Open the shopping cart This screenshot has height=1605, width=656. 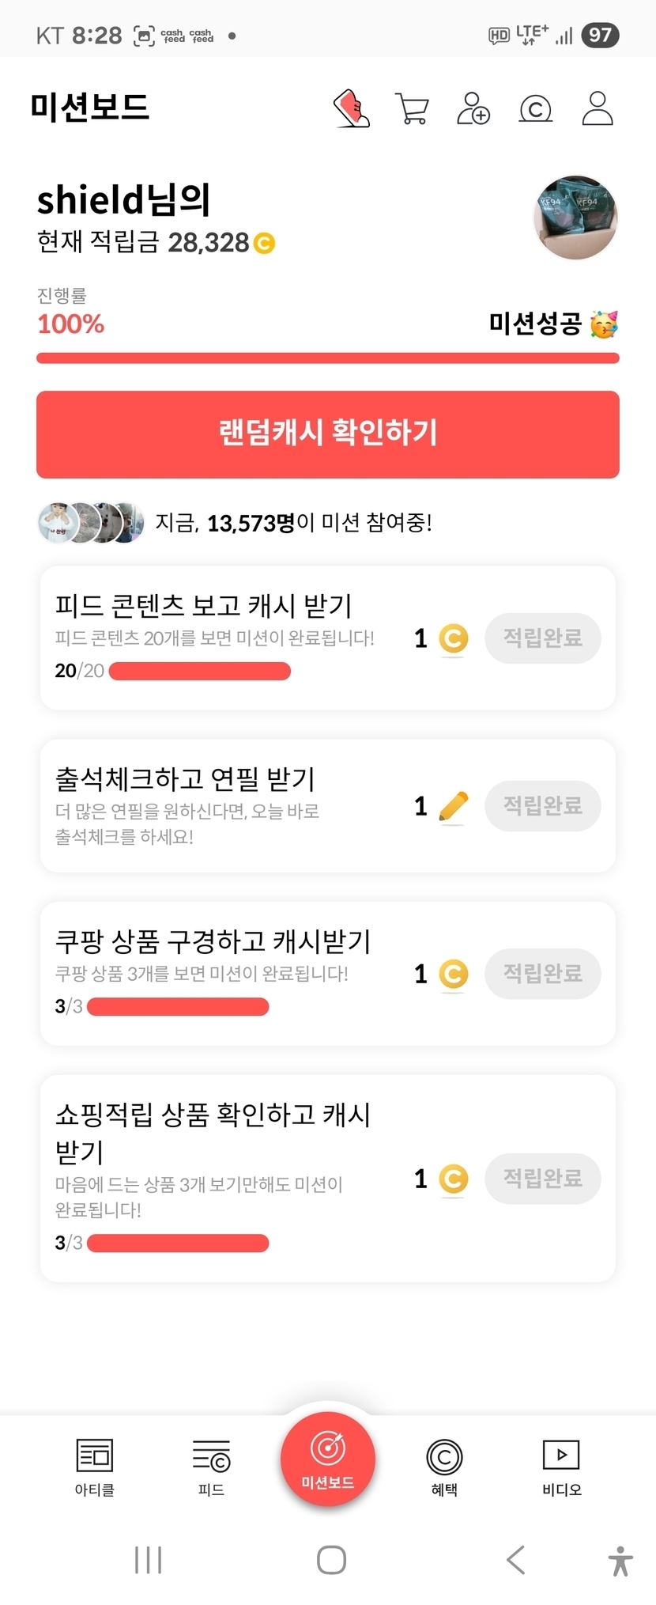412,109
